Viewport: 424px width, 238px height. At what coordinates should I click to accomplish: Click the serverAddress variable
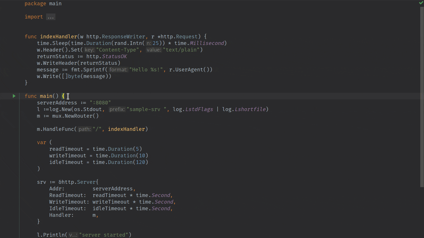tap(57, 103)
